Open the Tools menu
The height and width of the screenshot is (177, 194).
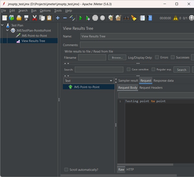click(58, 11)
